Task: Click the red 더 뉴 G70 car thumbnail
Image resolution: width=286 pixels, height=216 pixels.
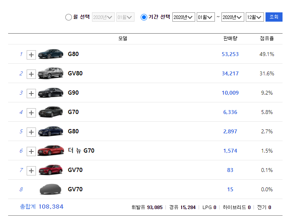Action: click(51, 150)
